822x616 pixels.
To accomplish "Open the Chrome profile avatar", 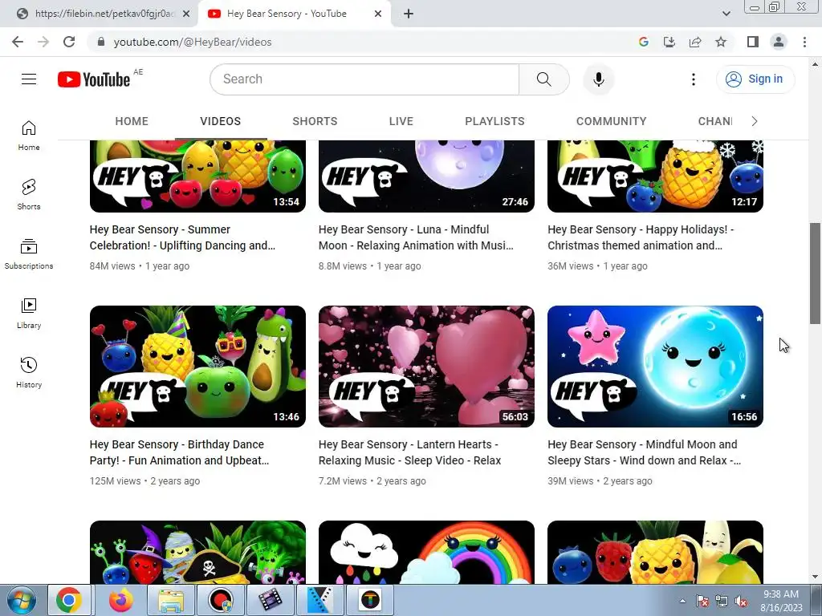I will click(779, 42).
